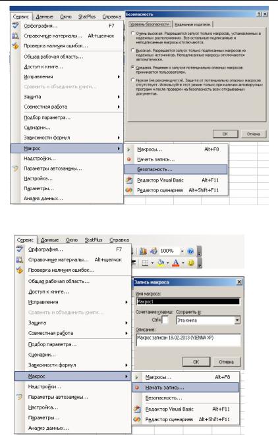The image size is (278, 435).
Task: Click the Borders grid icon in the toolbar
Action: [145, 263]
